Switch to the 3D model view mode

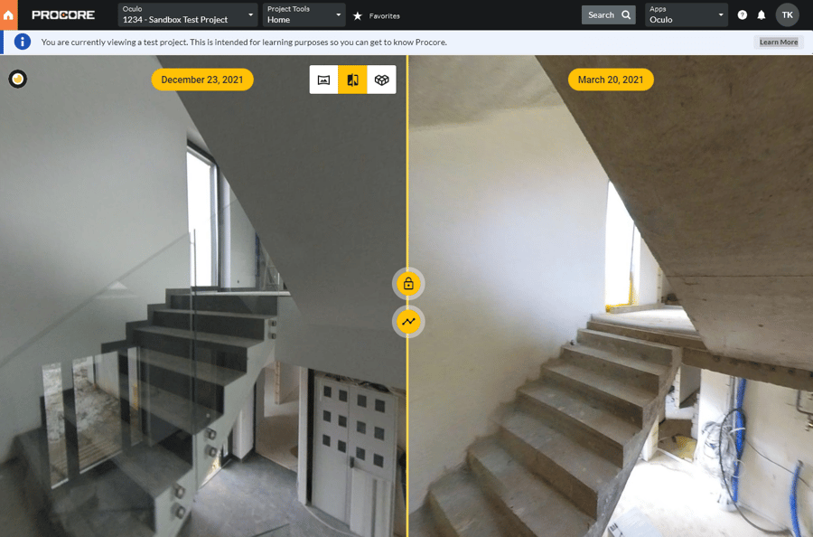point(381,80)
